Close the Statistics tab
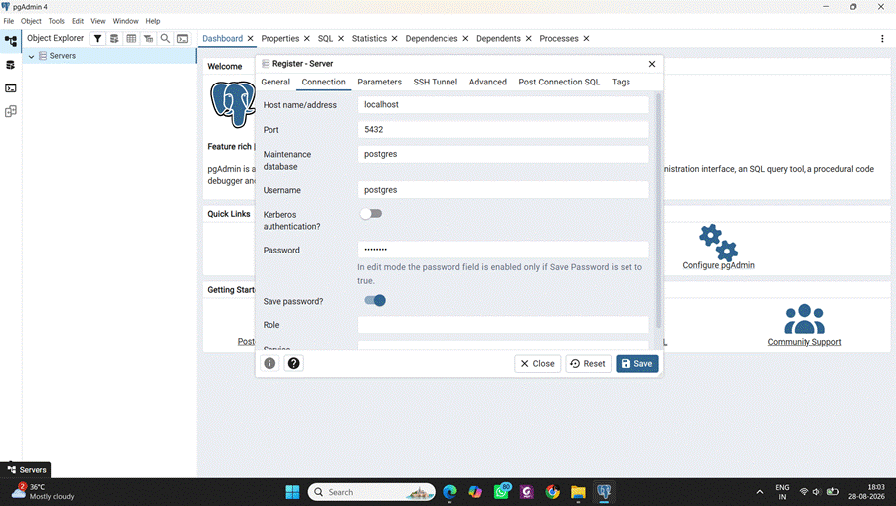The height and width of the screenshot is (506, 896). (x=394, y=38)
